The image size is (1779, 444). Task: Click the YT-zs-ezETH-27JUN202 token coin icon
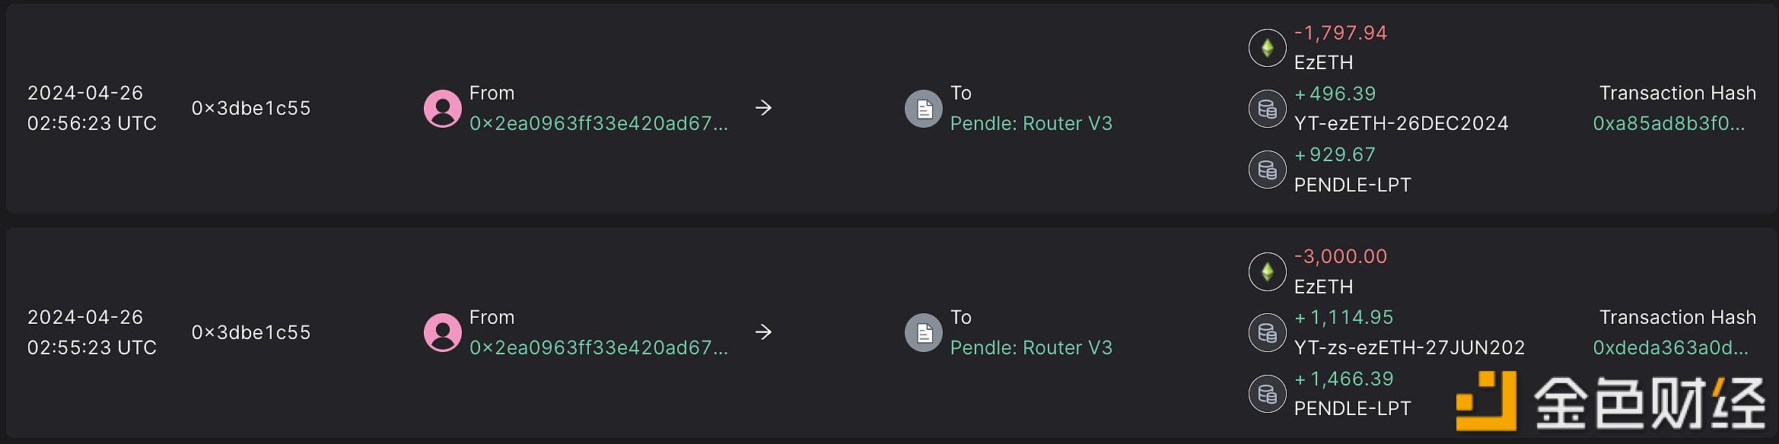coord(1268,332)
